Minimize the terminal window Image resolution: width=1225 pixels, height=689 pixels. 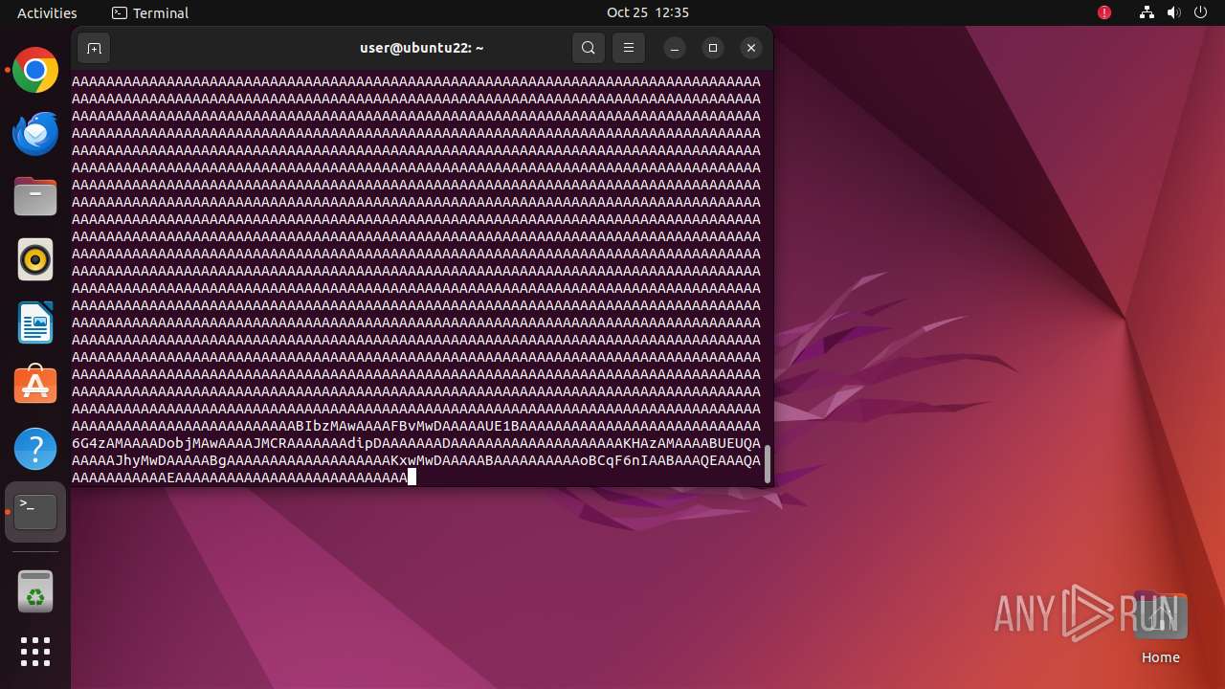[675, 48]
